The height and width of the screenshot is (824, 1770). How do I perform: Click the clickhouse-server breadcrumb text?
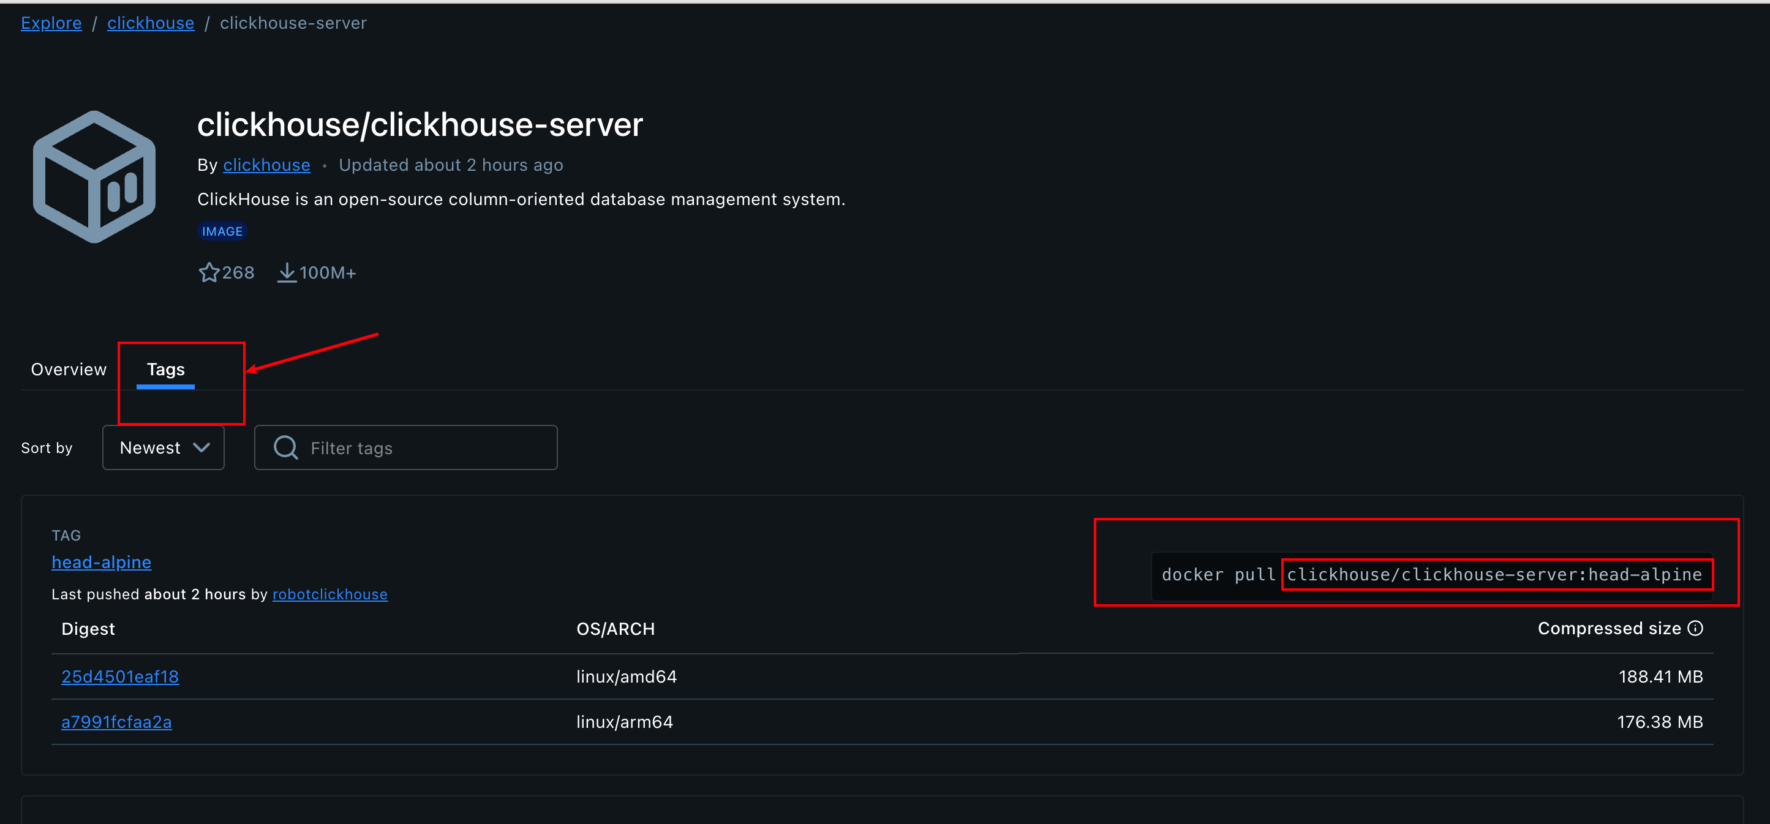(x=293, y=23)
